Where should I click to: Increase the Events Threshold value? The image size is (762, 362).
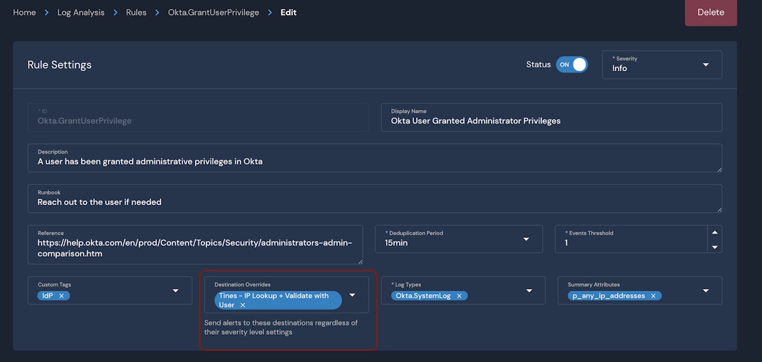tap(715, 232)
